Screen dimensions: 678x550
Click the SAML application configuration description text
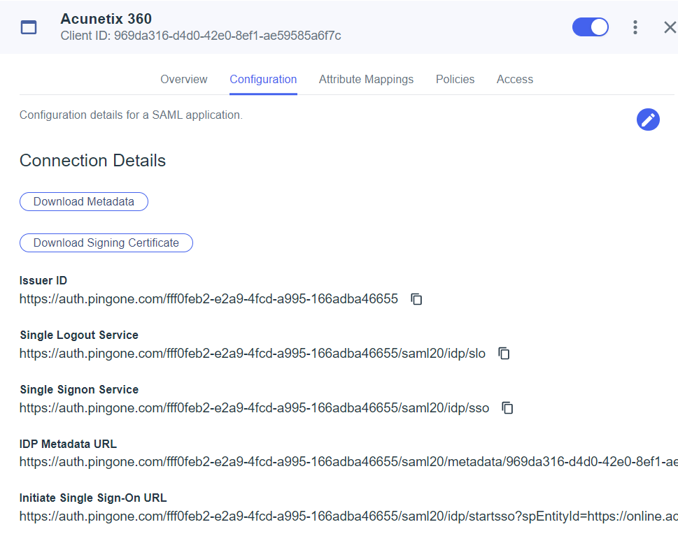tap(131, 115)
